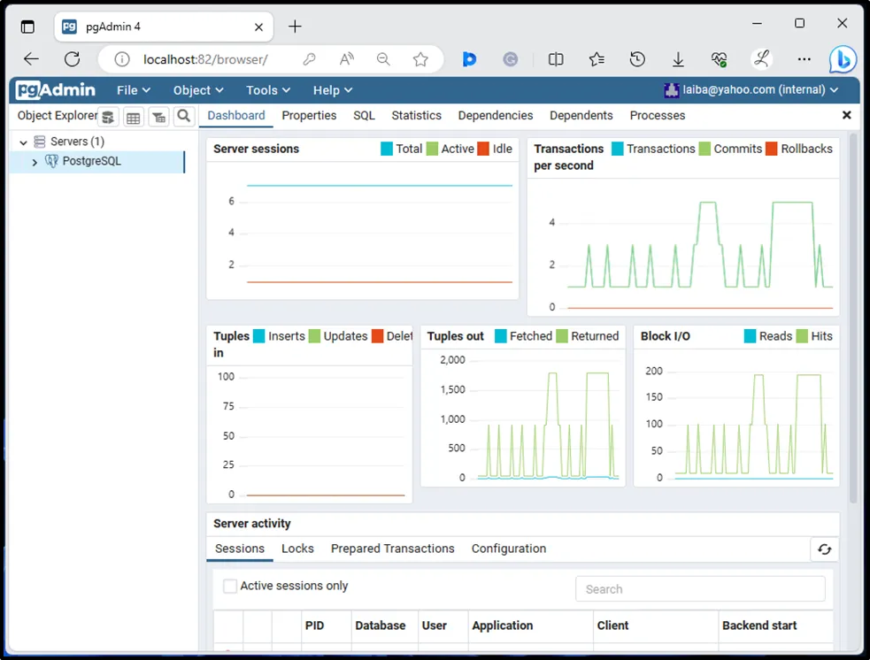This screenshot has height=660, width=870.
Task: Click browser favorites star-list icon
Action: coord(597,59)
